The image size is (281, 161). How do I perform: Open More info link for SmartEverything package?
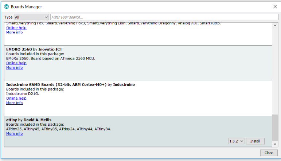(15, 32)
